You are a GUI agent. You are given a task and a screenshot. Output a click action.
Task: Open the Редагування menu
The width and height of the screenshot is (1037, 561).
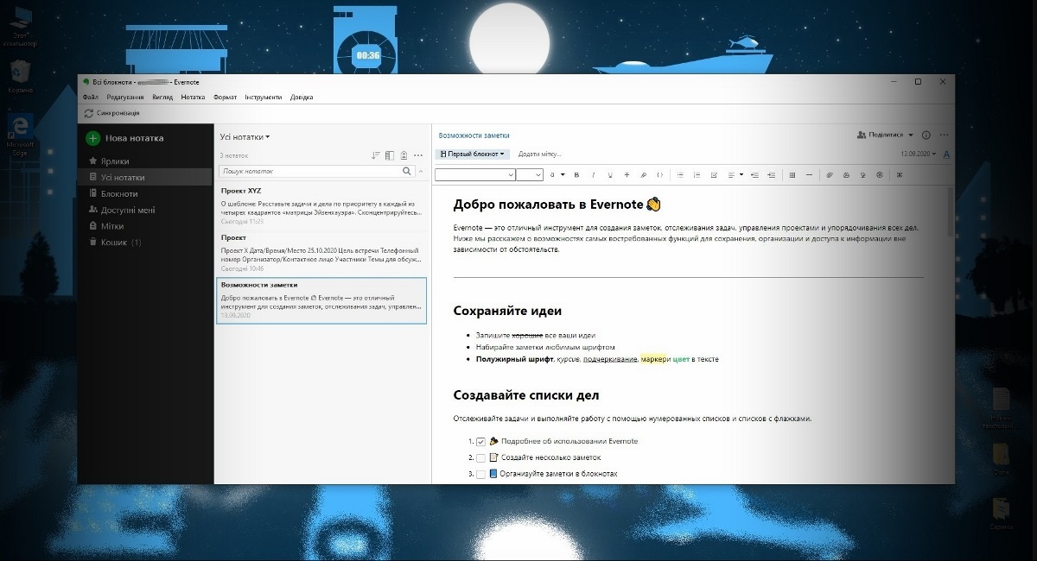click(x=125, y=98)
